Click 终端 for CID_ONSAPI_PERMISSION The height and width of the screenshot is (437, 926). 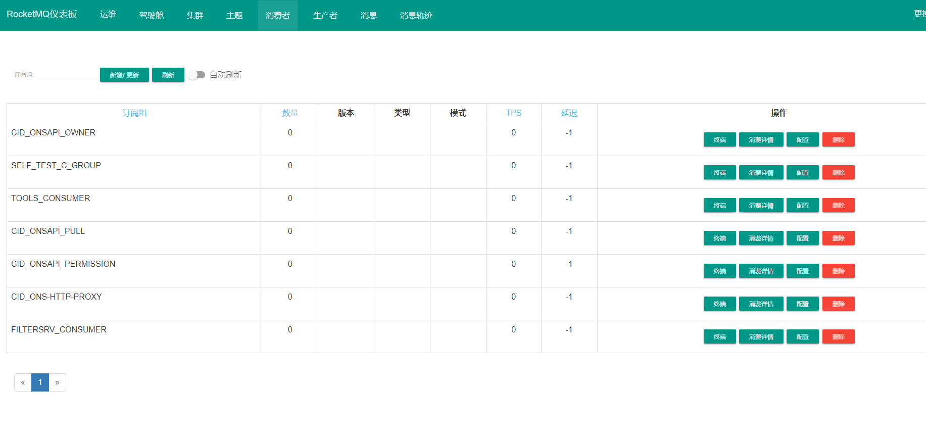point(720,271)
